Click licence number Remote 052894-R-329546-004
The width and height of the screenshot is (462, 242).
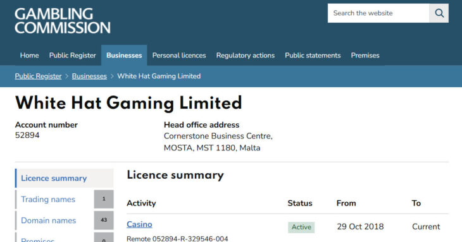click(177, 238)
